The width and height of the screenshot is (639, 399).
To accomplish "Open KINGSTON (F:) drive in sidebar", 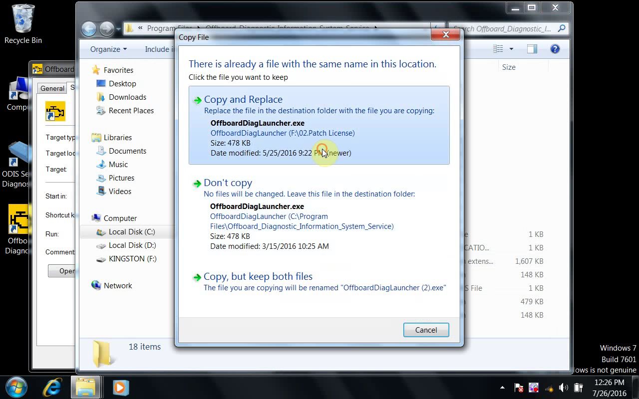I will click(132, 259).
